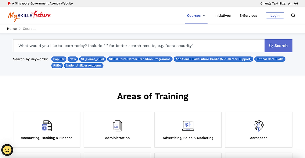Select SkillsFuture Career Transition Programme tag

tap(140, 59)
